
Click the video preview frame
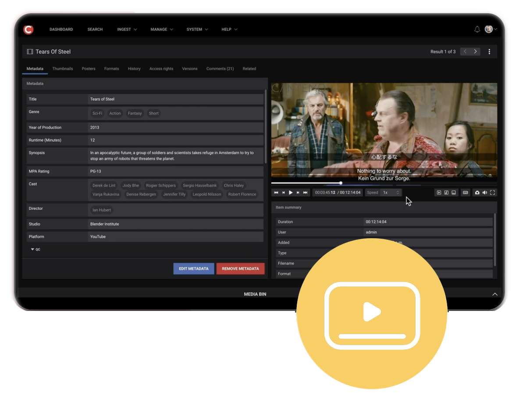pos(384,130)
